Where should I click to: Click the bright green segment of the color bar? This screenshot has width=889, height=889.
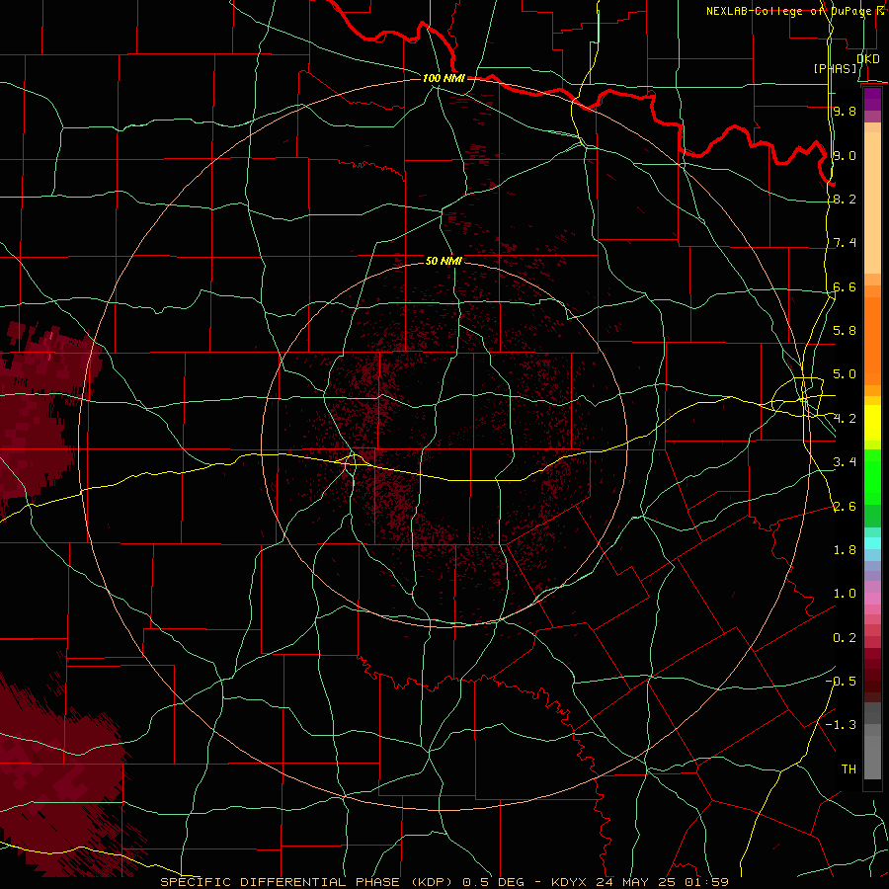[872, 477]
